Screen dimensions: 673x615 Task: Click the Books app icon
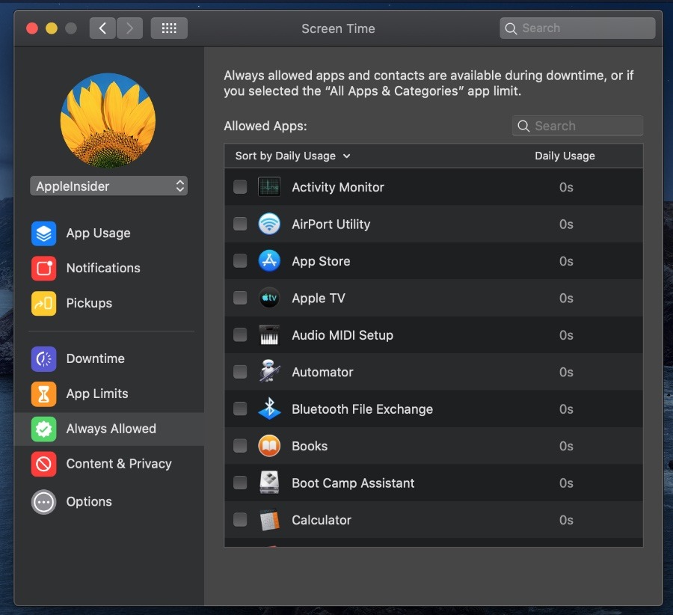[269, 446]
